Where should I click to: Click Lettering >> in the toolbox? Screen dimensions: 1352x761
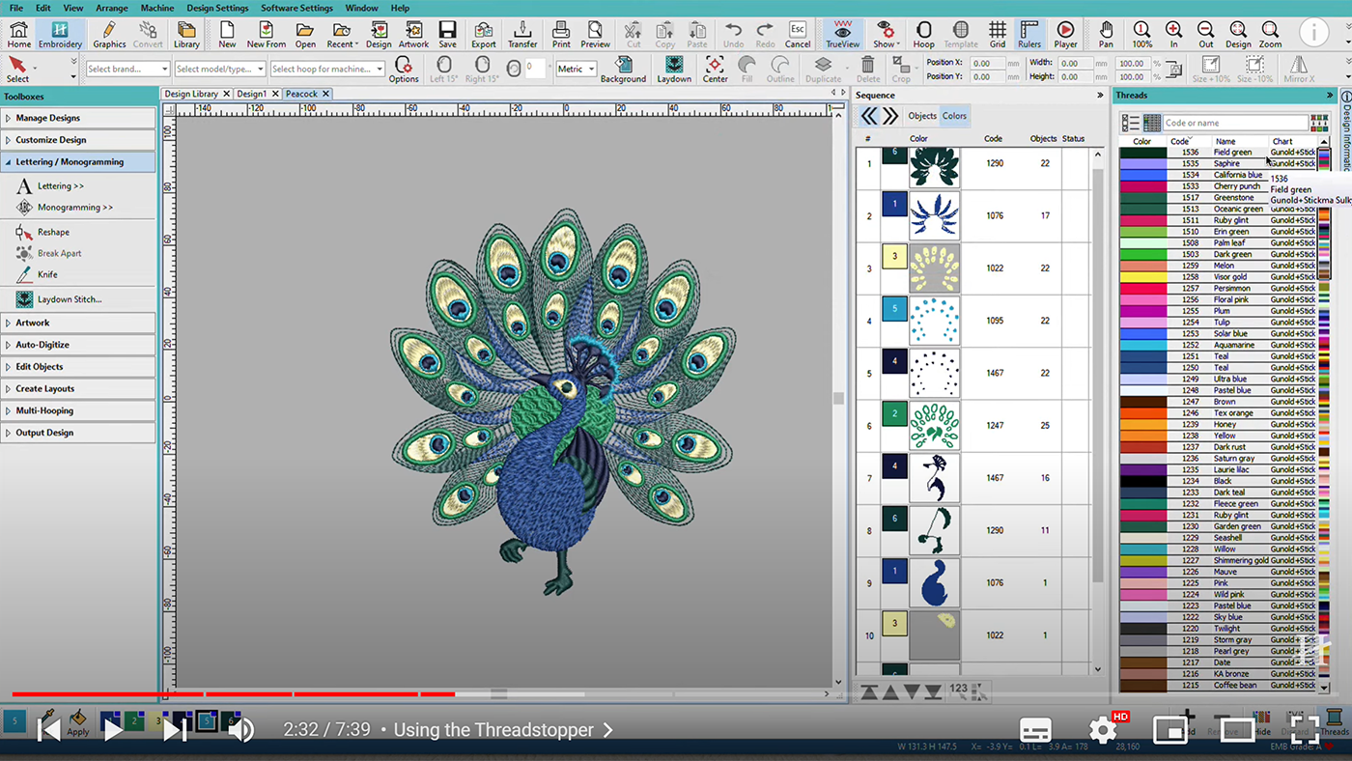[x=60, y=185]
